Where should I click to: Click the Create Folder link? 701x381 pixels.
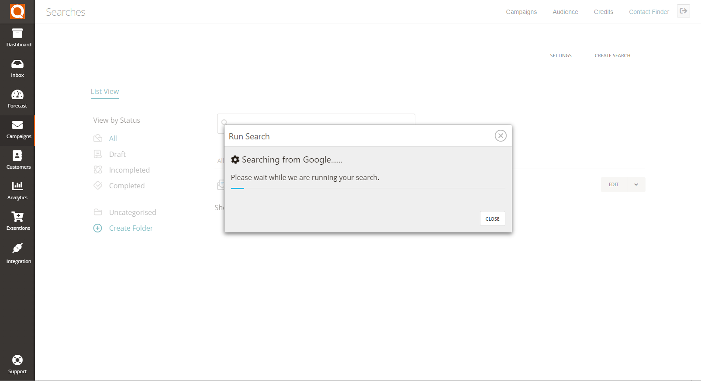pyautogui.click(x=131, y=228)
